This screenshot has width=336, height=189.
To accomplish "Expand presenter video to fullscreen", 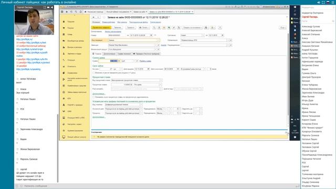I will [x=45, y=7].
